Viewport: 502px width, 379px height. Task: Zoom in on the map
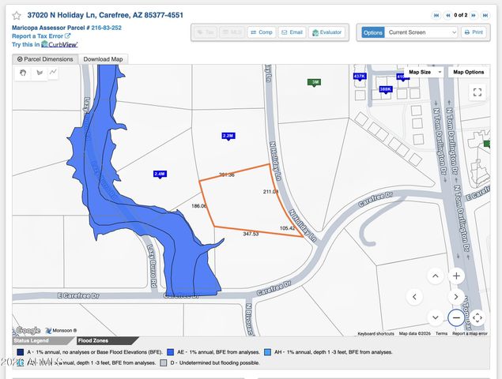pyautogui.click(x=456, y=276)
